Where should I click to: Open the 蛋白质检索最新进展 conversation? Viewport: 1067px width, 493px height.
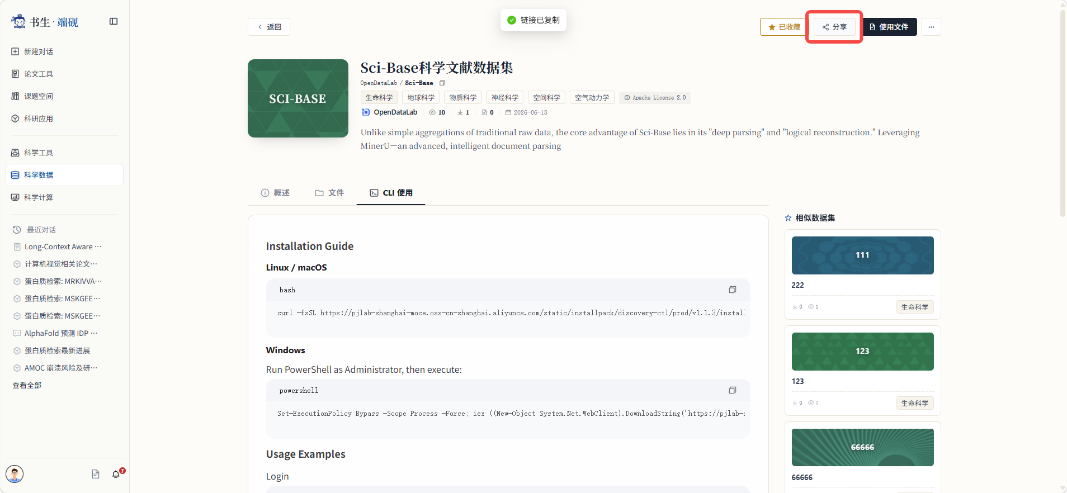57,350
